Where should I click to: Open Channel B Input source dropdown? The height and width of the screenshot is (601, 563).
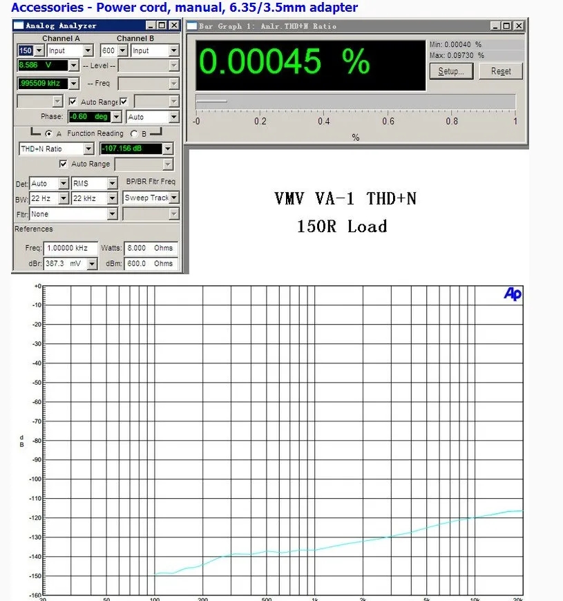[174, 50]
